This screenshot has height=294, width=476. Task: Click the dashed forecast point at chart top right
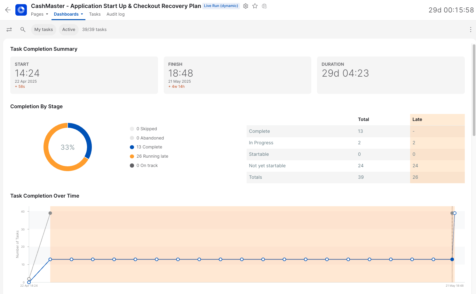click(455, 213)
